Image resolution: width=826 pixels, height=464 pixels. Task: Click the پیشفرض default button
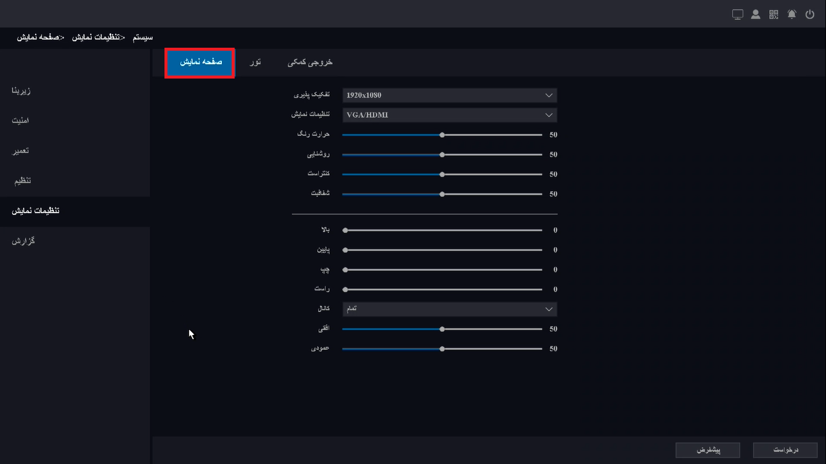[707, 450]
